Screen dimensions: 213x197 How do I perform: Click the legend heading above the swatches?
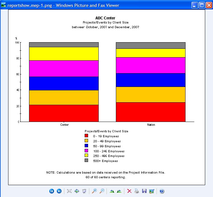point(106,131)
